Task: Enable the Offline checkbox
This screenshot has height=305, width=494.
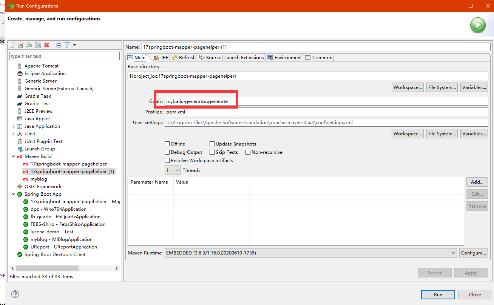Action: (167, 144)
